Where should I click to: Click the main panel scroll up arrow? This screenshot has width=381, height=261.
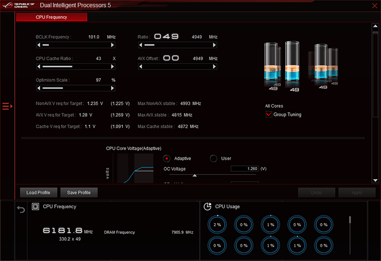click(375, 26)
